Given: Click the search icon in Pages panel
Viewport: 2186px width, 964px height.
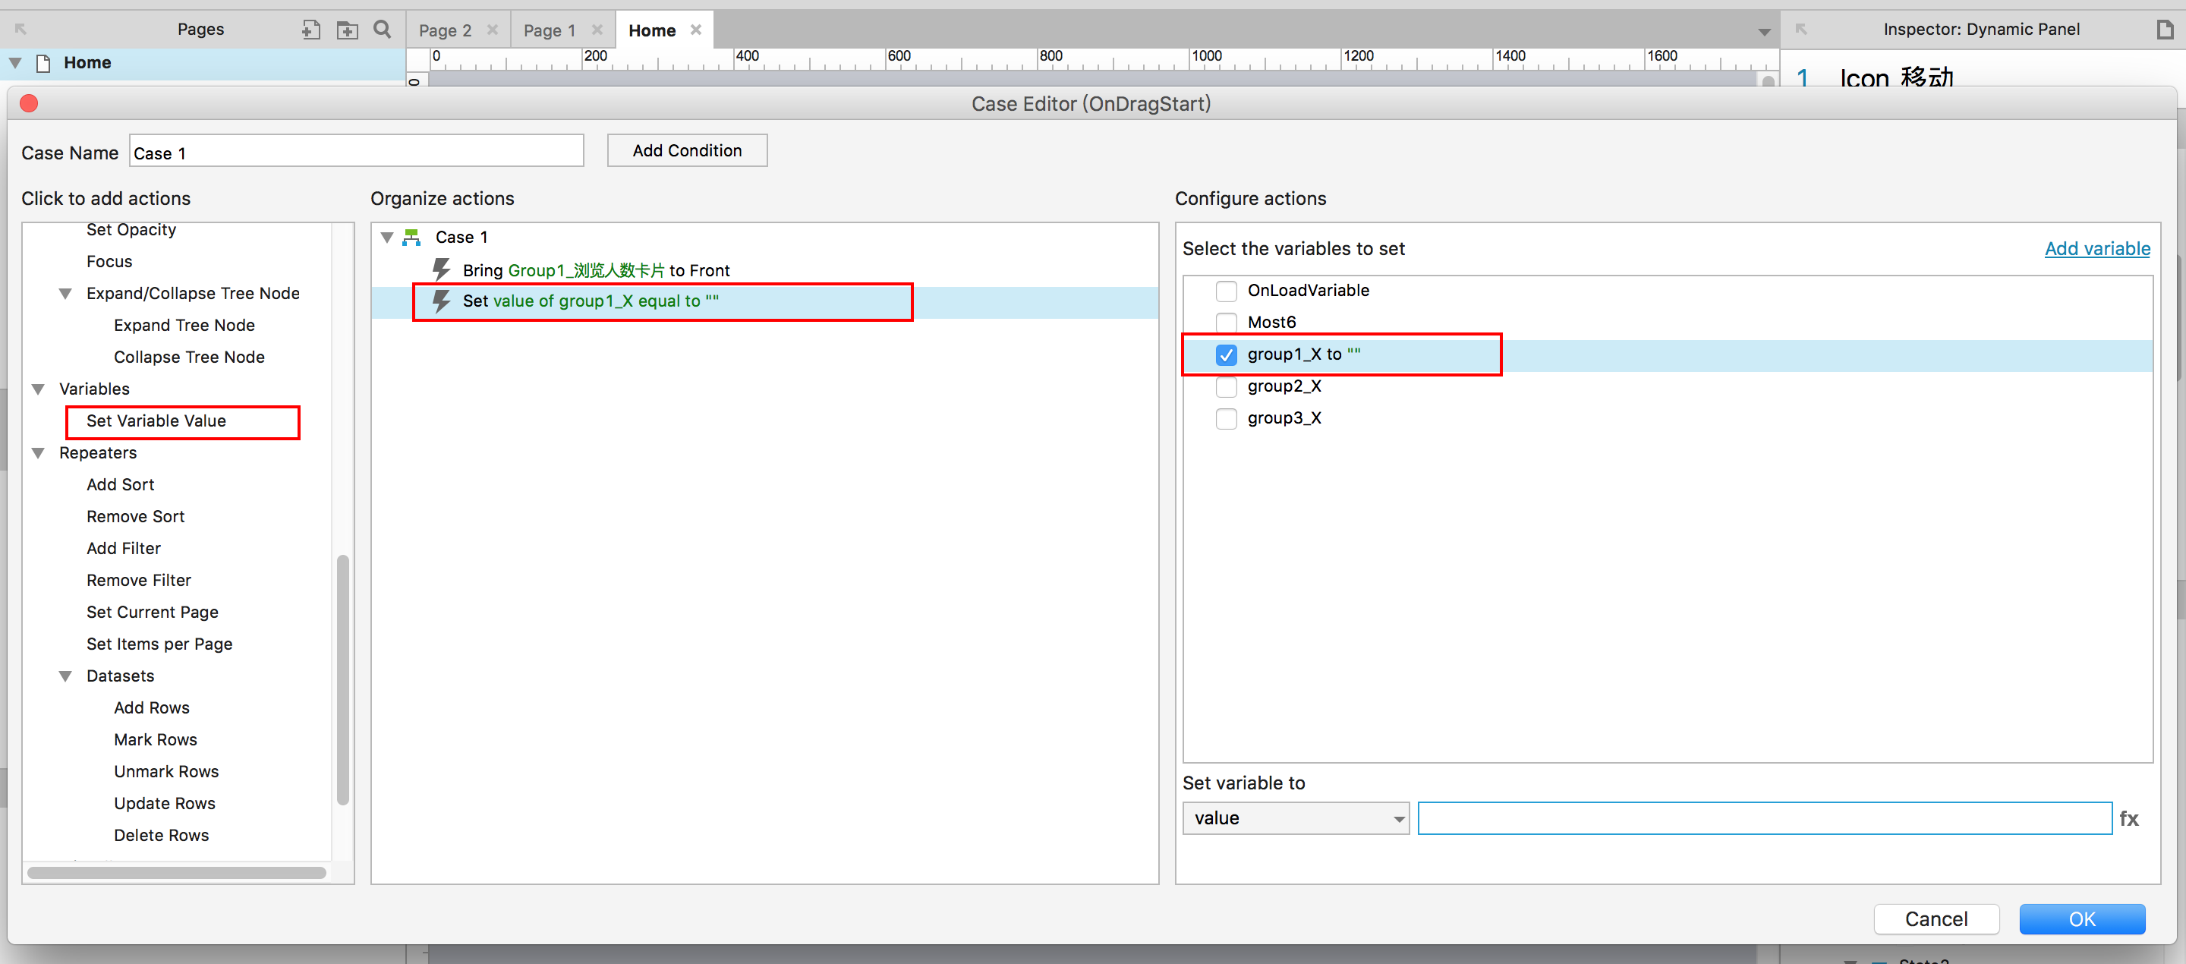Looking at the screenshot, I should 383,30.
